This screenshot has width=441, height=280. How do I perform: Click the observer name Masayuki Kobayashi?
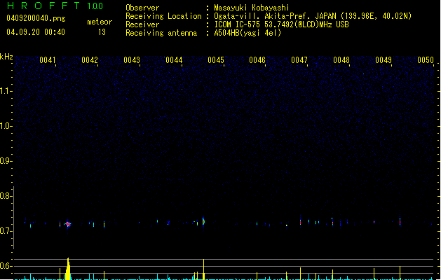252,8
